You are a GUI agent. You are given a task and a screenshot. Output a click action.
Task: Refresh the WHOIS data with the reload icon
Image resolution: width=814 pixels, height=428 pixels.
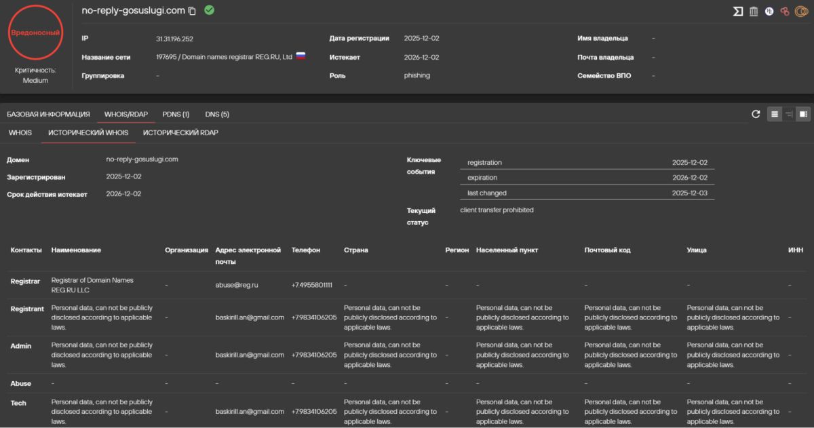tap(756, 114)
